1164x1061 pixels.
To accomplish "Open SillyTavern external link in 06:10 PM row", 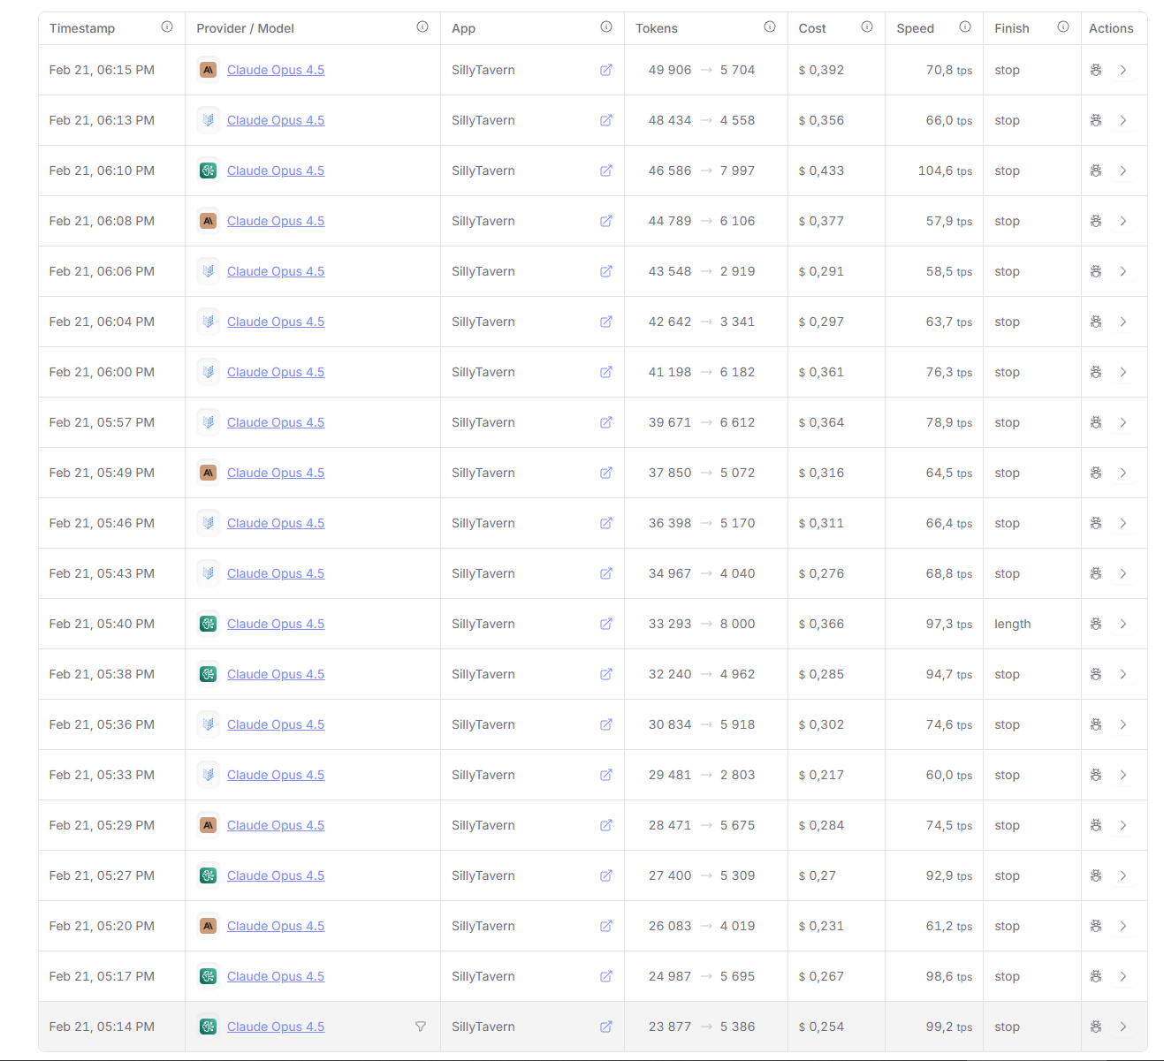I will (x=606, y=171).
